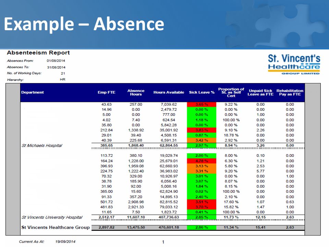This screenshot has width=329, height=247.
Task: Select the 'No. of Working Days:' label
Action: [24, 73]
